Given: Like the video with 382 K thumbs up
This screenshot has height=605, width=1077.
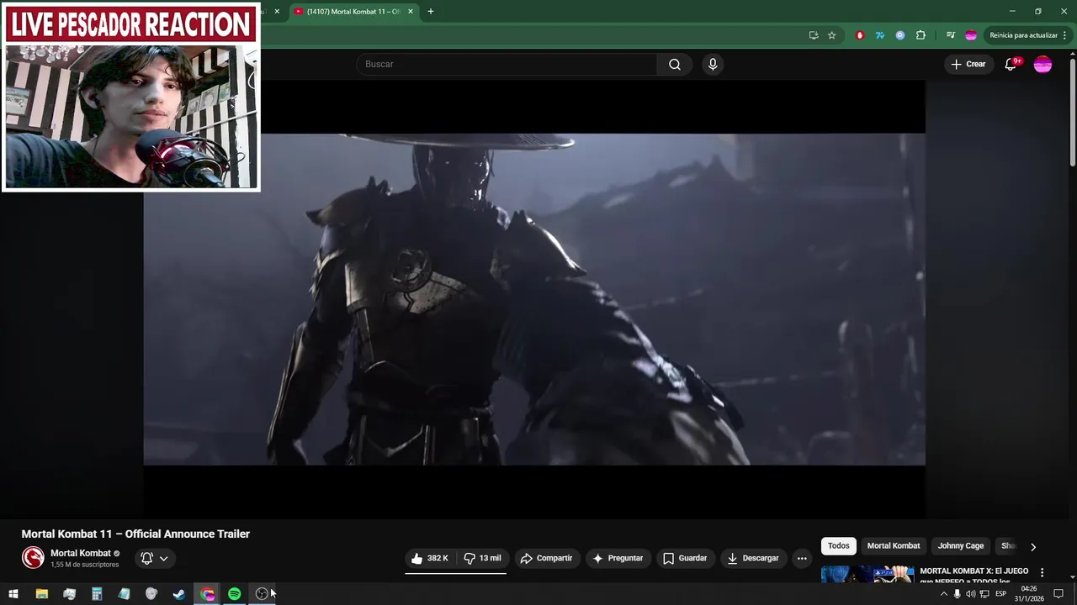Looking at the screenshot, I should [430, 558].
